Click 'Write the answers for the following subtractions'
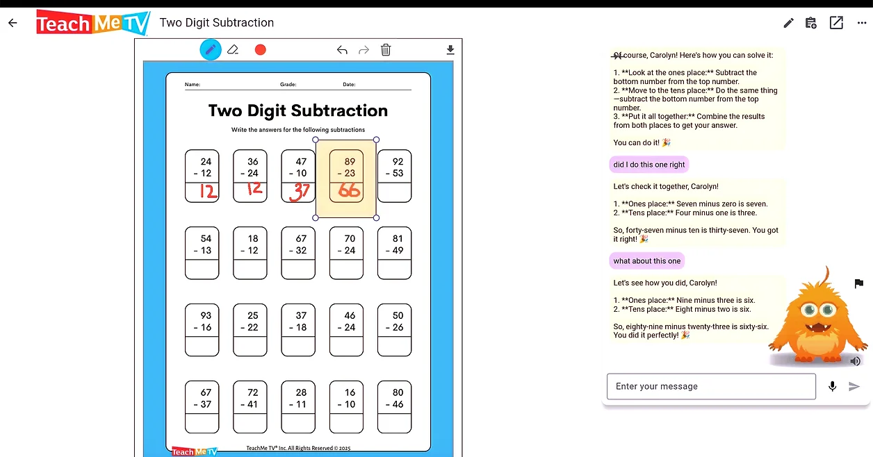The image size is (873, 457). 298,130
